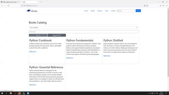Go back using browser back arrow
The width and height of the screenshot is (169, 95).
pos(2,6)
